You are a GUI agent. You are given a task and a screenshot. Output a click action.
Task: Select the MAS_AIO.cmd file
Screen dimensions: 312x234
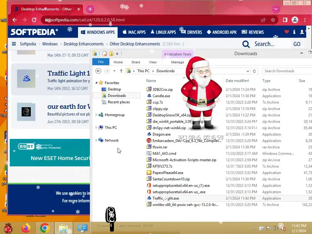pyautogui.click(x=164, y=154)
